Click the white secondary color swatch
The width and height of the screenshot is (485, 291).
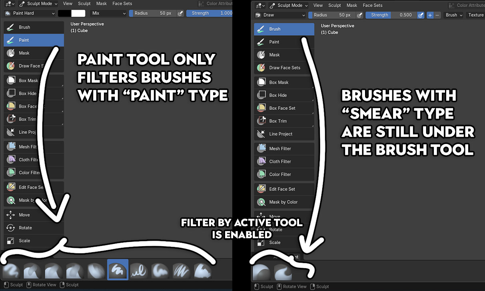coord(78,13)
